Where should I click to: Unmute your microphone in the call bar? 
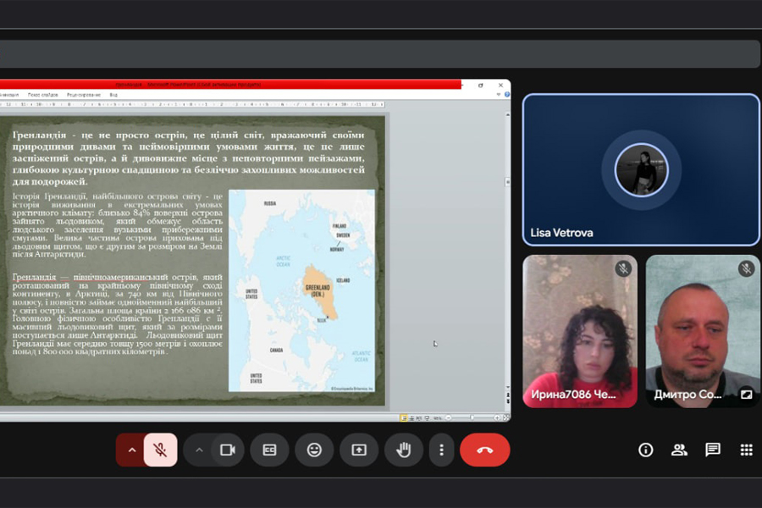[x=160, y=450]
